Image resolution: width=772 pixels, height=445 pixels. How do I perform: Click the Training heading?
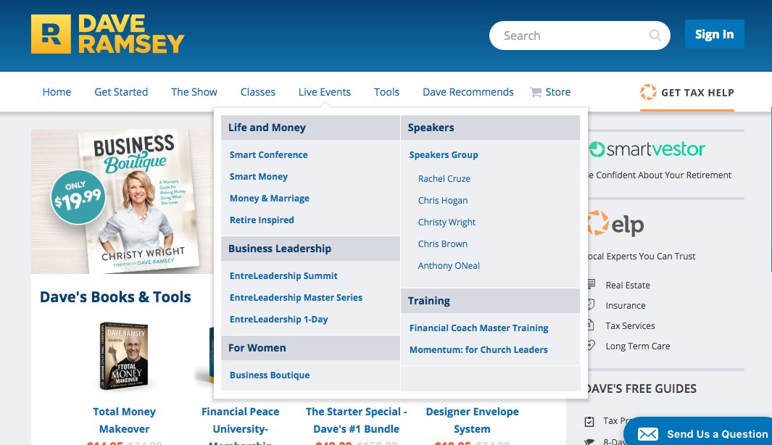tap(429, 301)
